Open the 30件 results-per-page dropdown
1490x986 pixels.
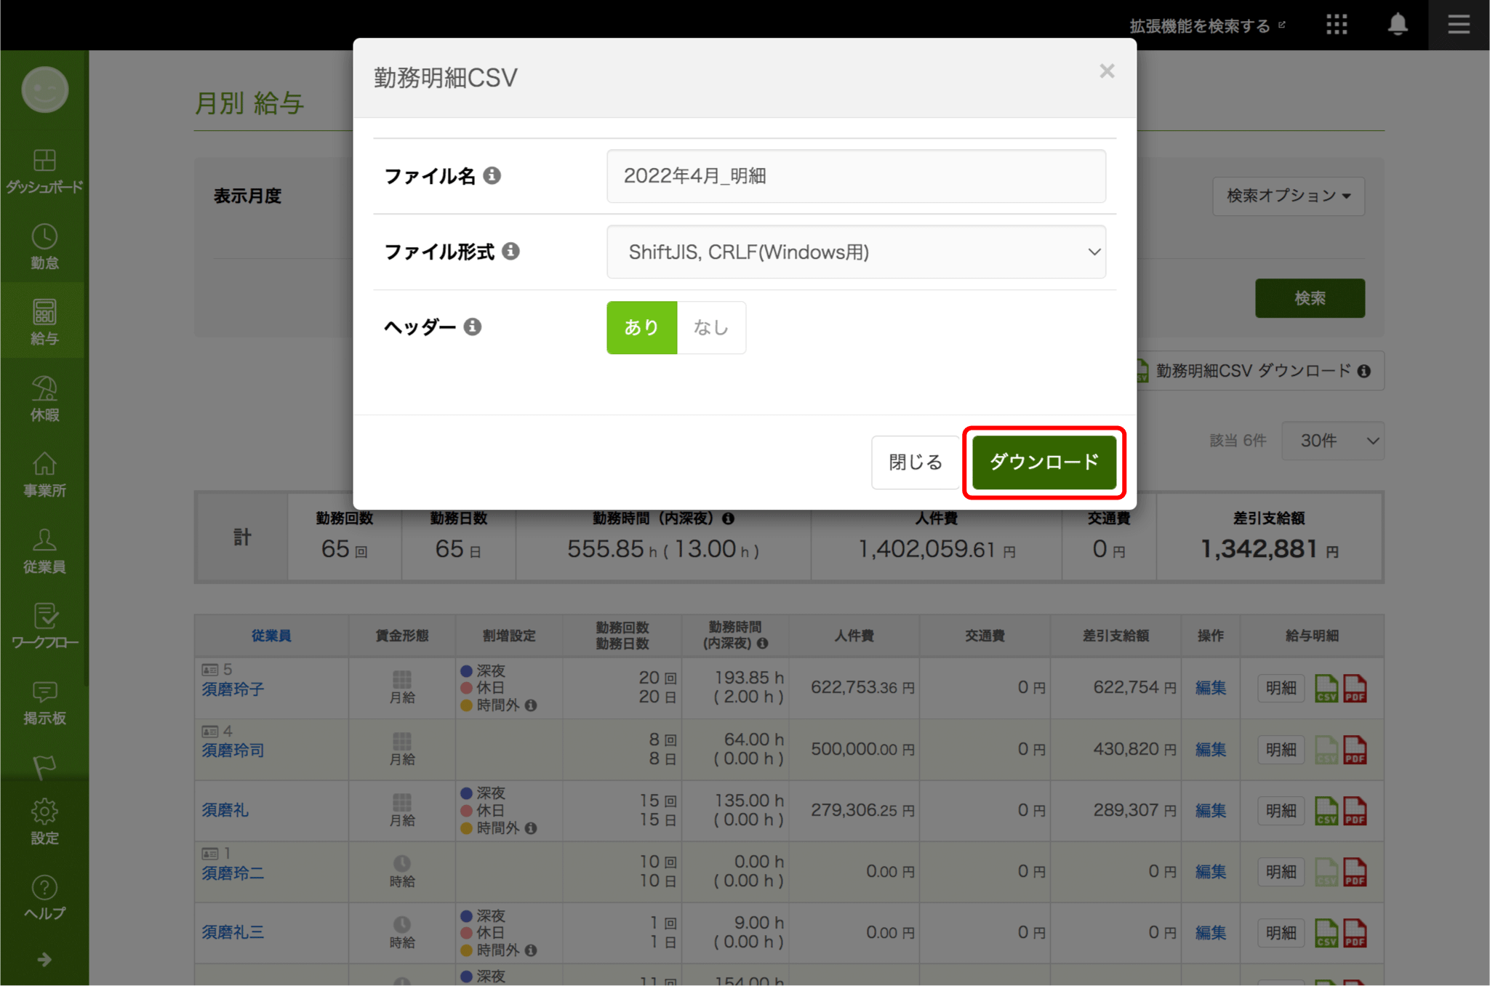click(1333, 441)
